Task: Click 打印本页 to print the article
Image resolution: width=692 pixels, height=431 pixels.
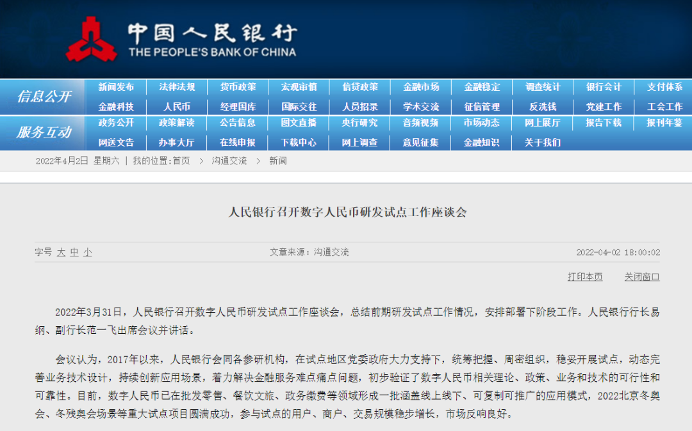Action: click(585, 277)
